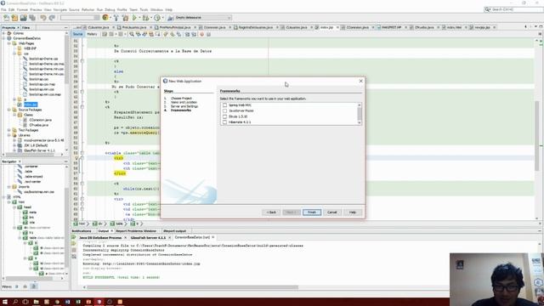Select CConexion.java in Projects tree
The image size is (544, 306).
[40, 120]
